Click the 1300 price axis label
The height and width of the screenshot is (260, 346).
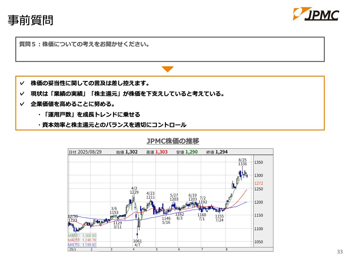[258, 175]
